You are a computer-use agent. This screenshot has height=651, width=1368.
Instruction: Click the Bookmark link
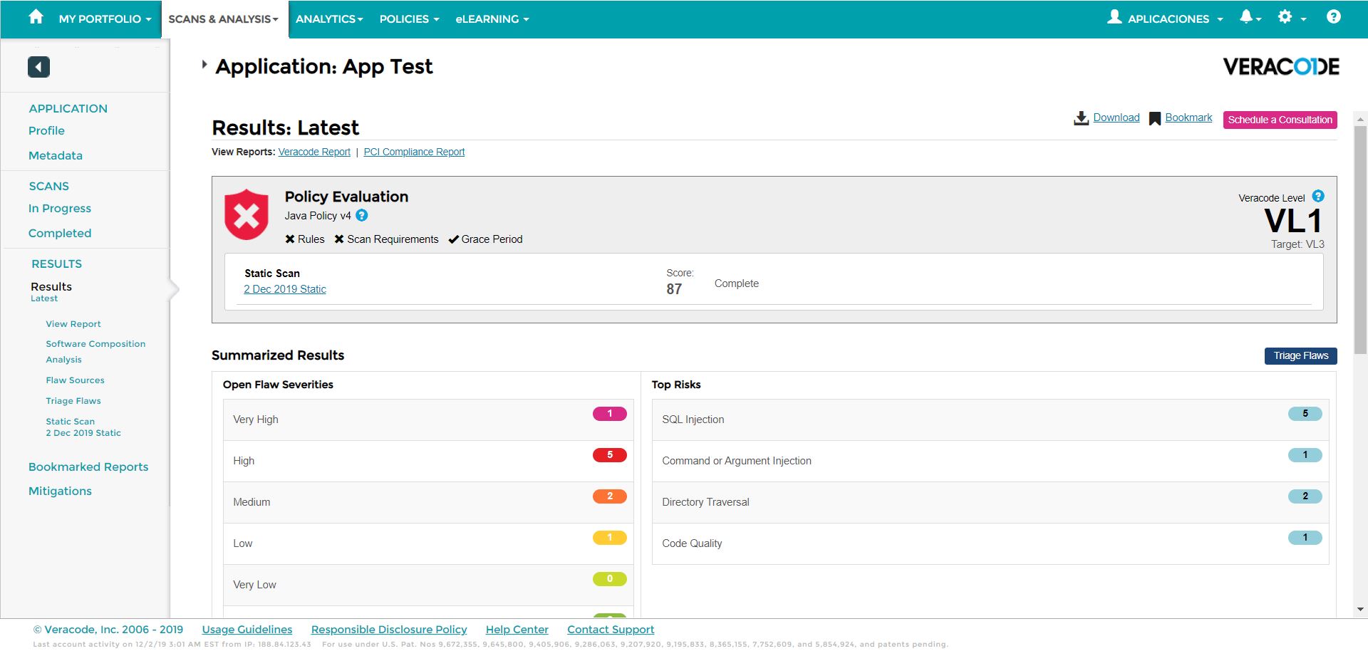click(x=1188, y=118)
